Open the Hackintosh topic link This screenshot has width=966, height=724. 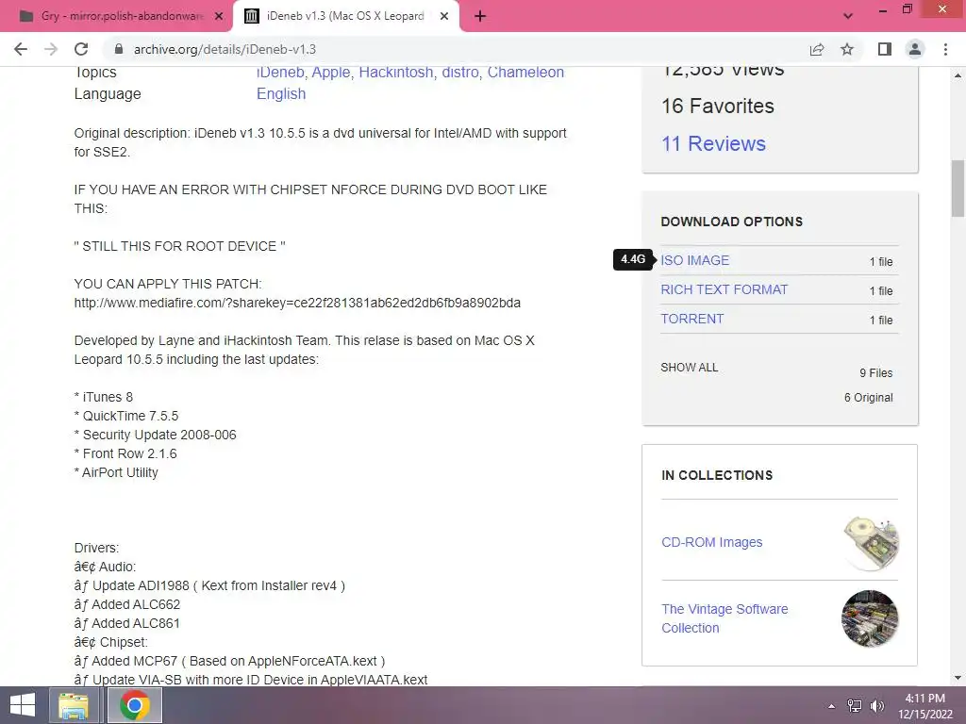396,72
